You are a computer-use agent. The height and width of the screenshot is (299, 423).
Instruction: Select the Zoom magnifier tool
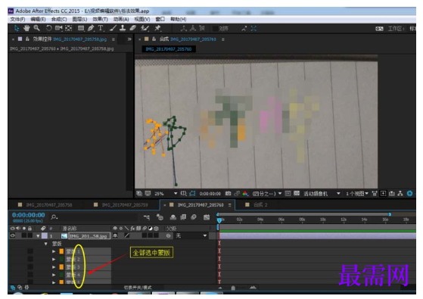(x=36, y=28)
